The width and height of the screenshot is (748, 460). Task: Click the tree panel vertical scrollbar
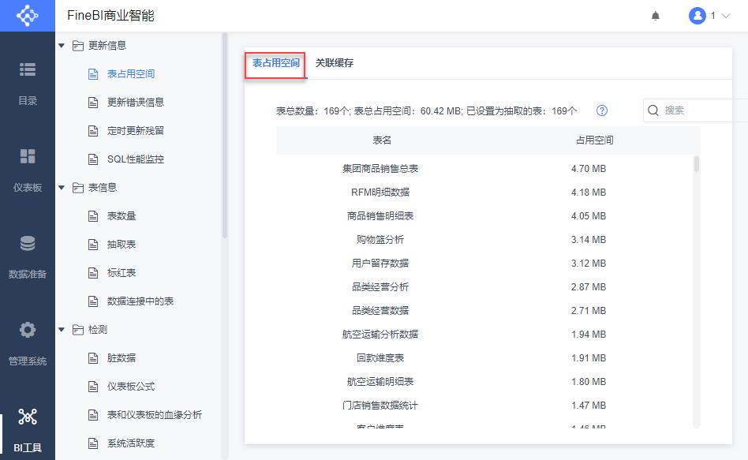point(225,136)
